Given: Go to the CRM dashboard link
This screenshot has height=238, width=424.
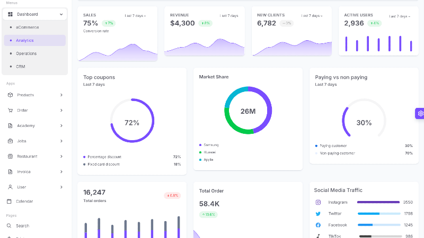Looking at the screenshot, I should [21, 67].
